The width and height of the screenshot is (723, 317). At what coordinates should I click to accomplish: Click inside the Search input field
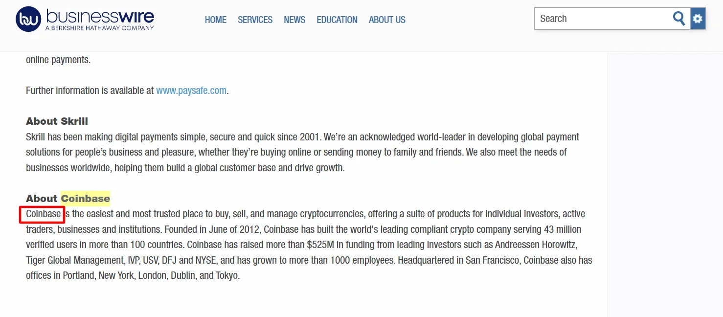point(604,19)
